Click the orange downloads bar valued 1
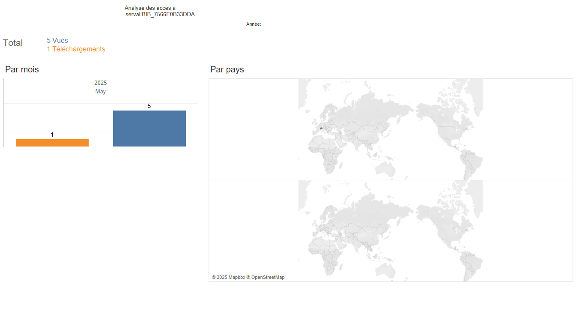 tap(52, 143)
